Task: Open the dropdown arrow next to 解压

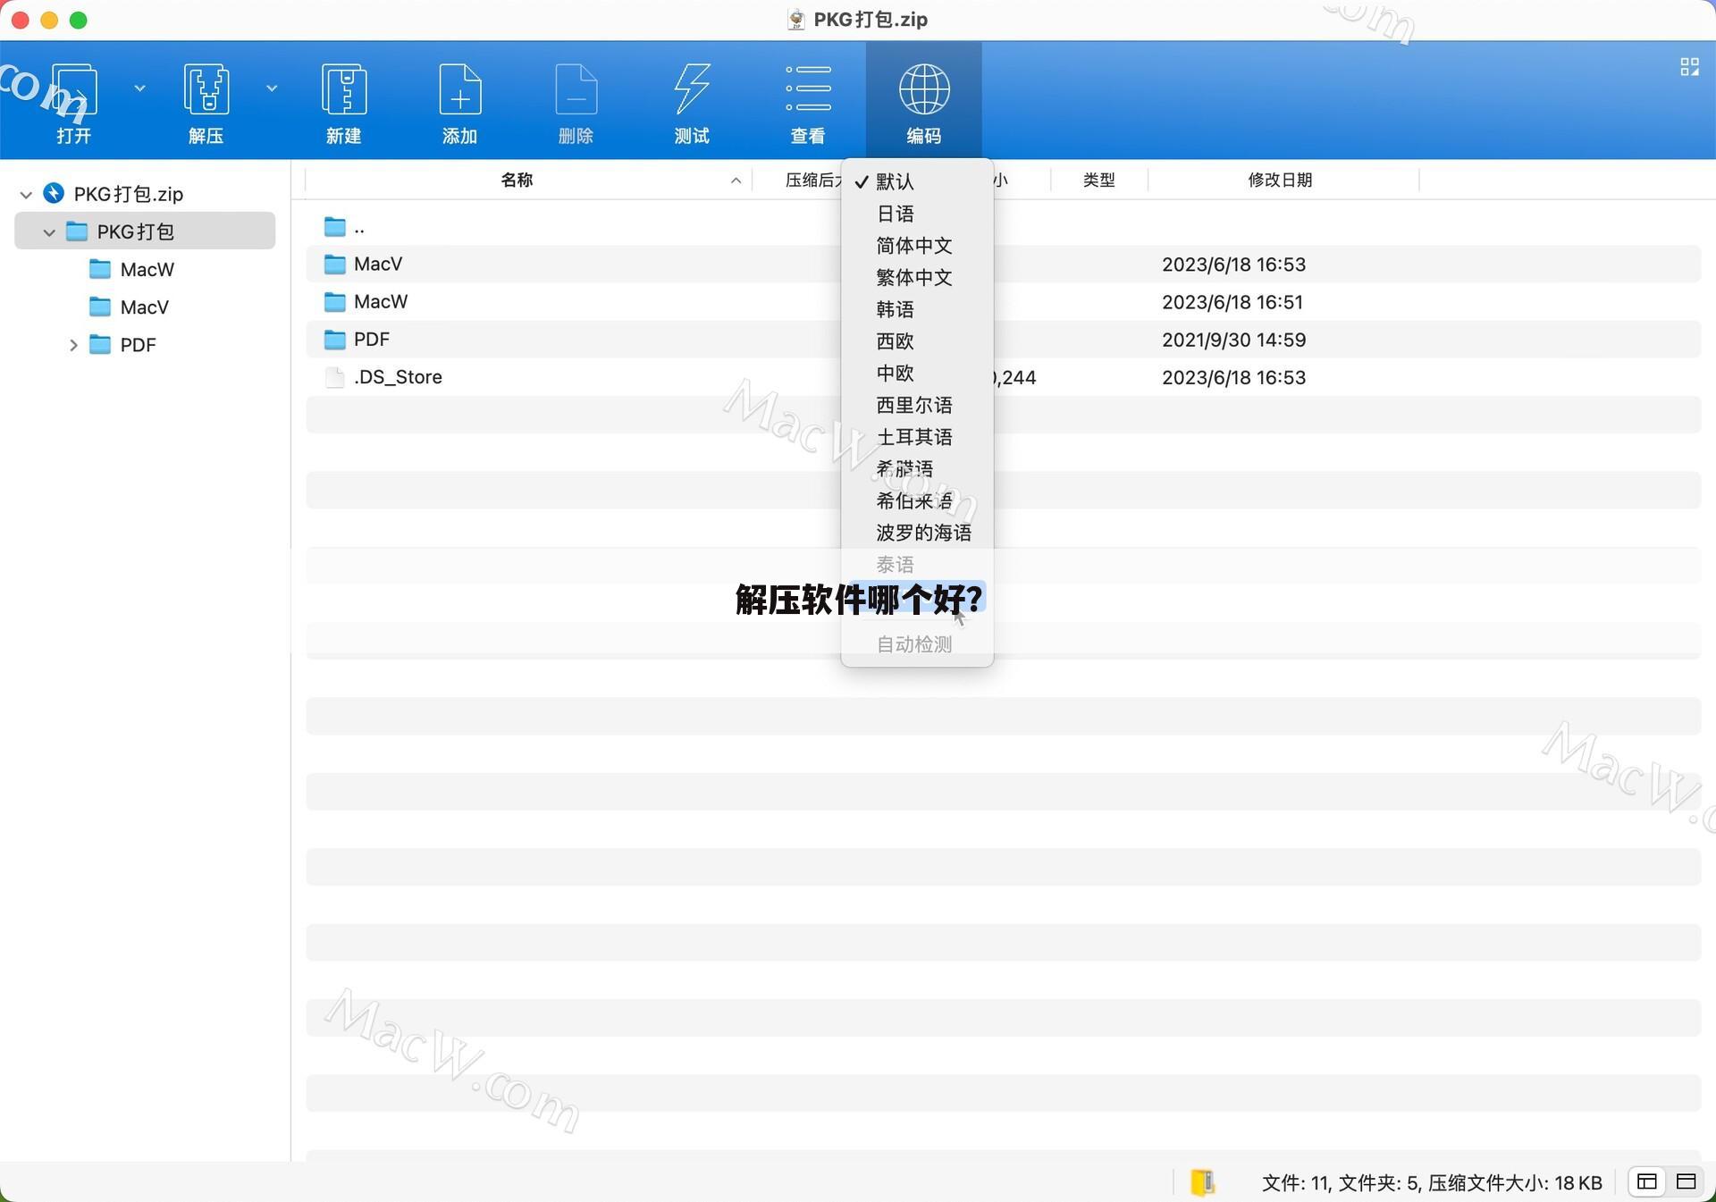Action: pyautogui.click(x=272, y=88)
